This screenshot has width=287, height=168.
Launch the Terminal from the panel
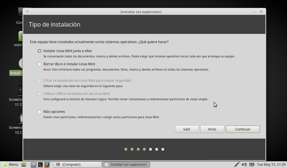tap(40, 165)
